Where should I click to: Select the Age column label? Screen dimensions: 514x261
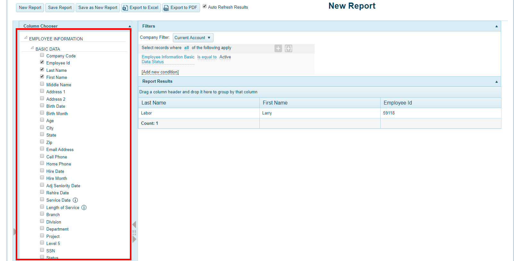50,121
